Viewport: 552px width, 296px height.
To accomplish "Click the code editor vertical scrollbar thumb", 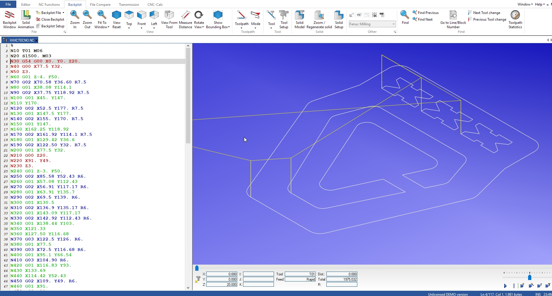I will click(x=188, y=95).
